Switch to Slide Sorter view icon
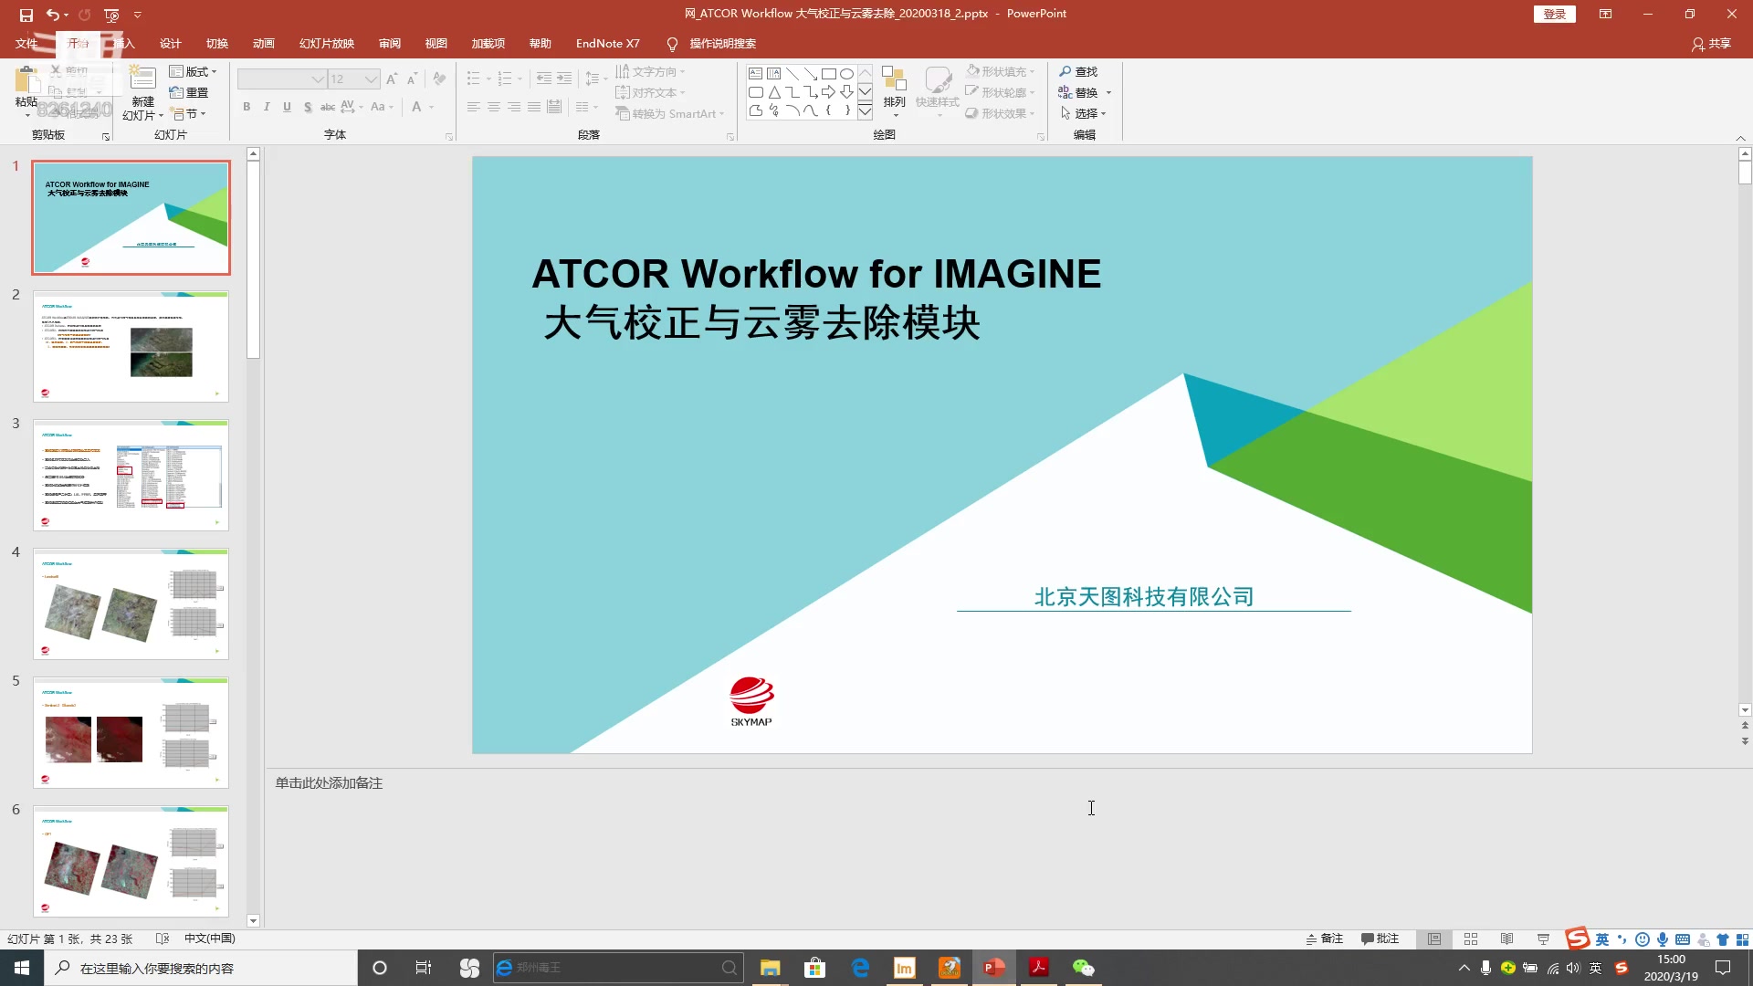The width and height of the screenshot is (1753, 986). [1471, 939]
